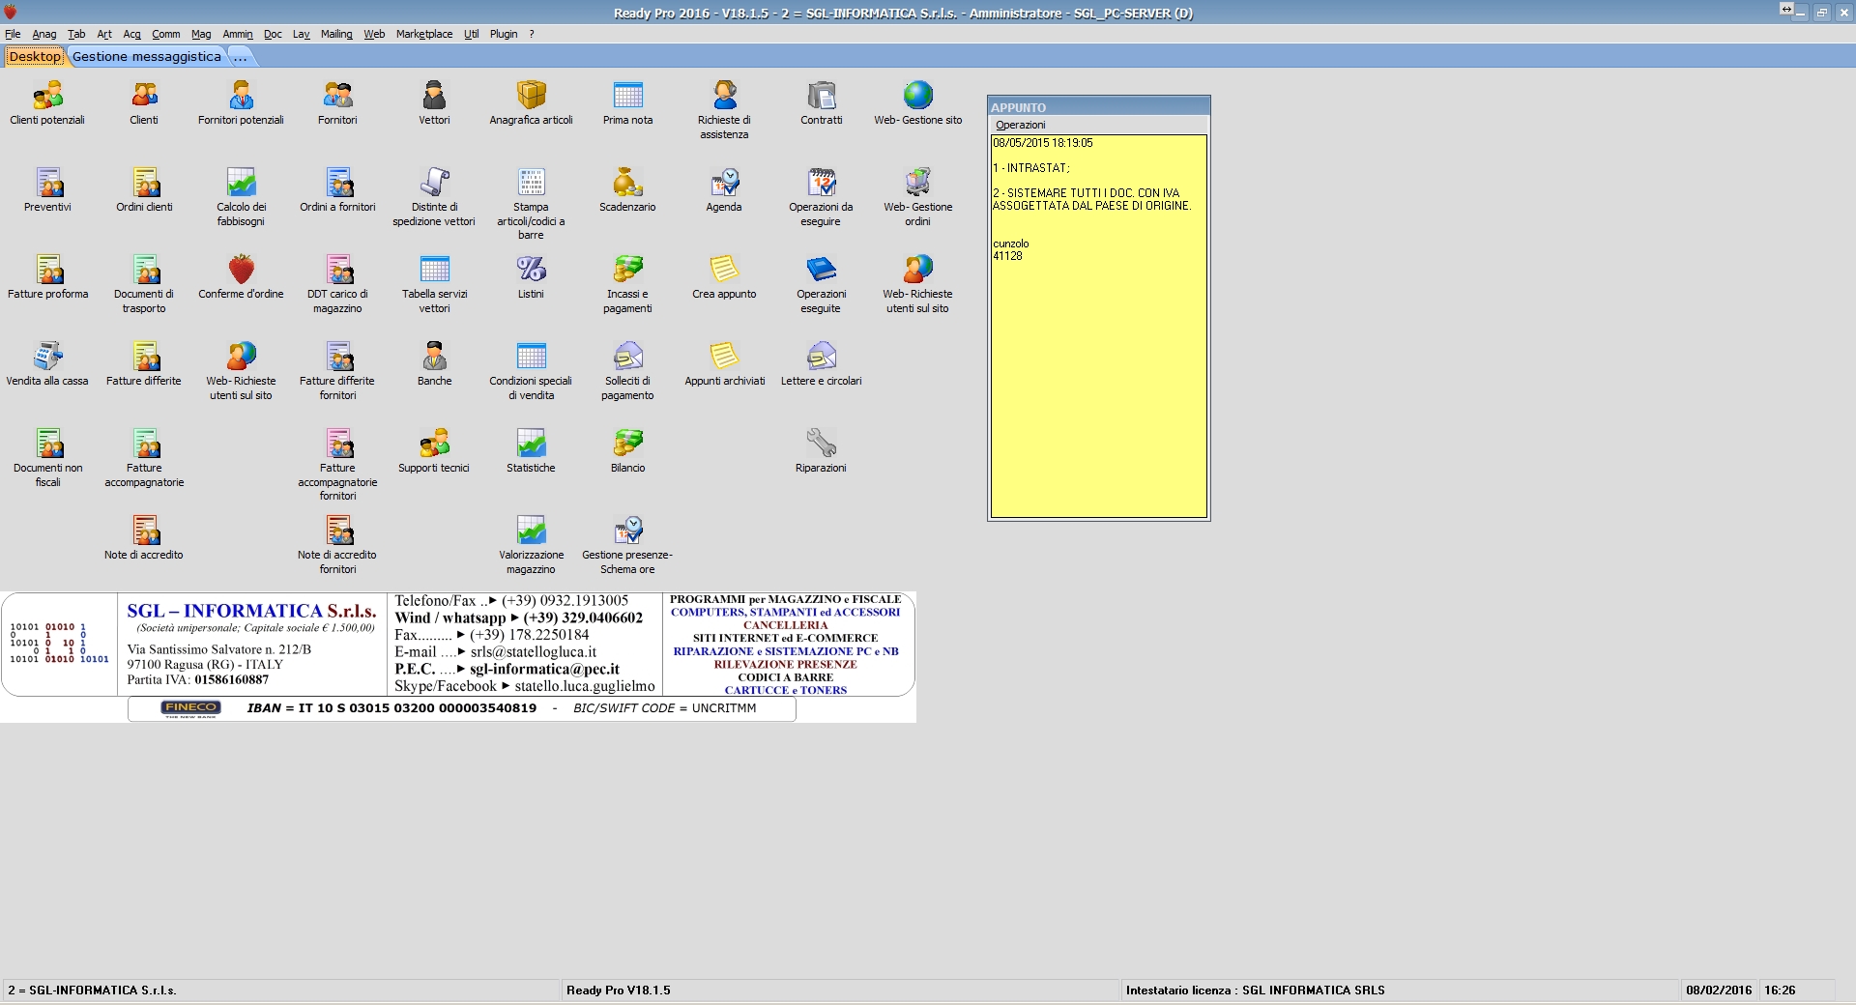The image size is (1856, 1005).
Task: Open the Statistiche icon
Action: pos(531,444)
